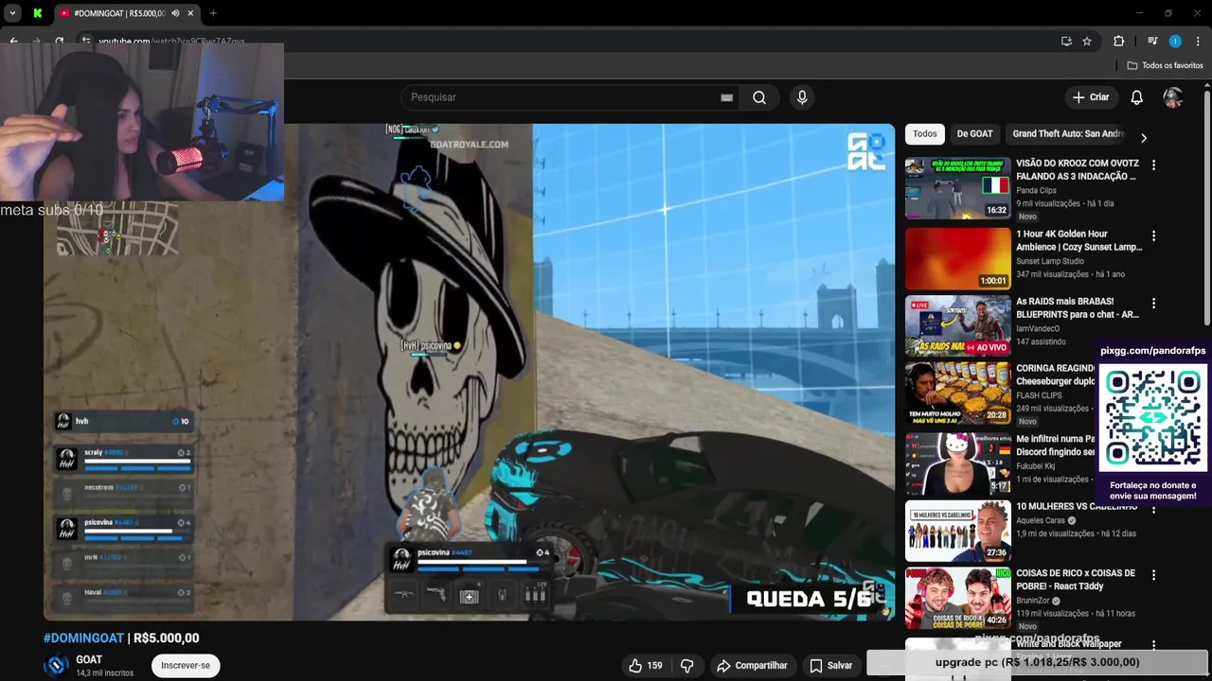Viewport: 1212px width, 681px height.
Task: Start voice search with the microphone icon
Action: coord(802,97)
